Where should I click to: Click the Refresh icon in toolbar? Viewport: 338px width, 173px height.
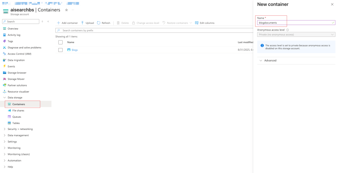tap(99, 23)
